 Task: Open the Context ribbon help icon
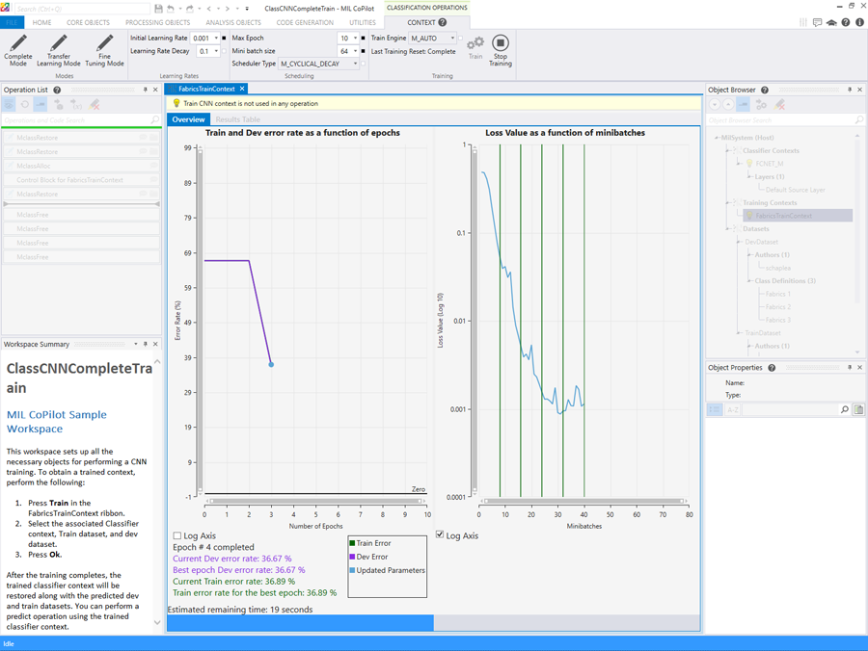(443, 22)
